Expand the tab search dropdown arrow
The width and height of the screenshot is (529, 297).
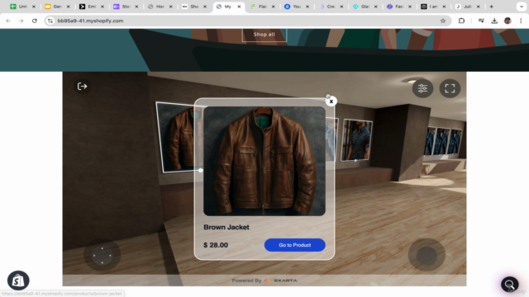pos(522,7)
